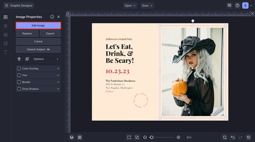
Task: Expand the account dropdown arrow
Action: point(251,5)
